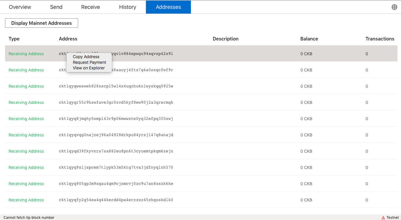Open the settings gear icon
The image size is (401, 220).
394,7
